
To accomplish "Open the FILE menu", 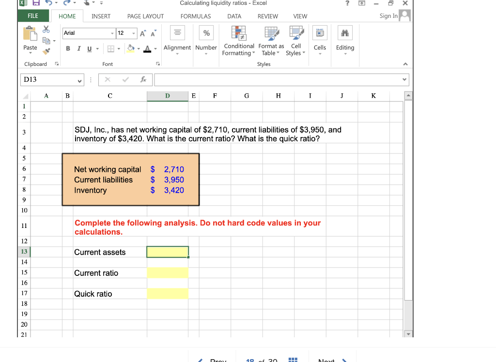I will 32,15.
